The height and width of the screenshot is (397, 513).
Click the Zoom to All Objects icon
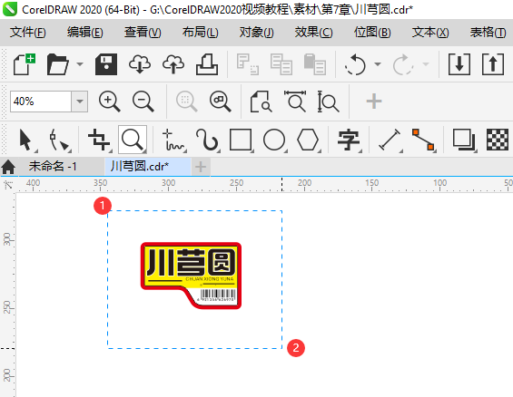221,102
